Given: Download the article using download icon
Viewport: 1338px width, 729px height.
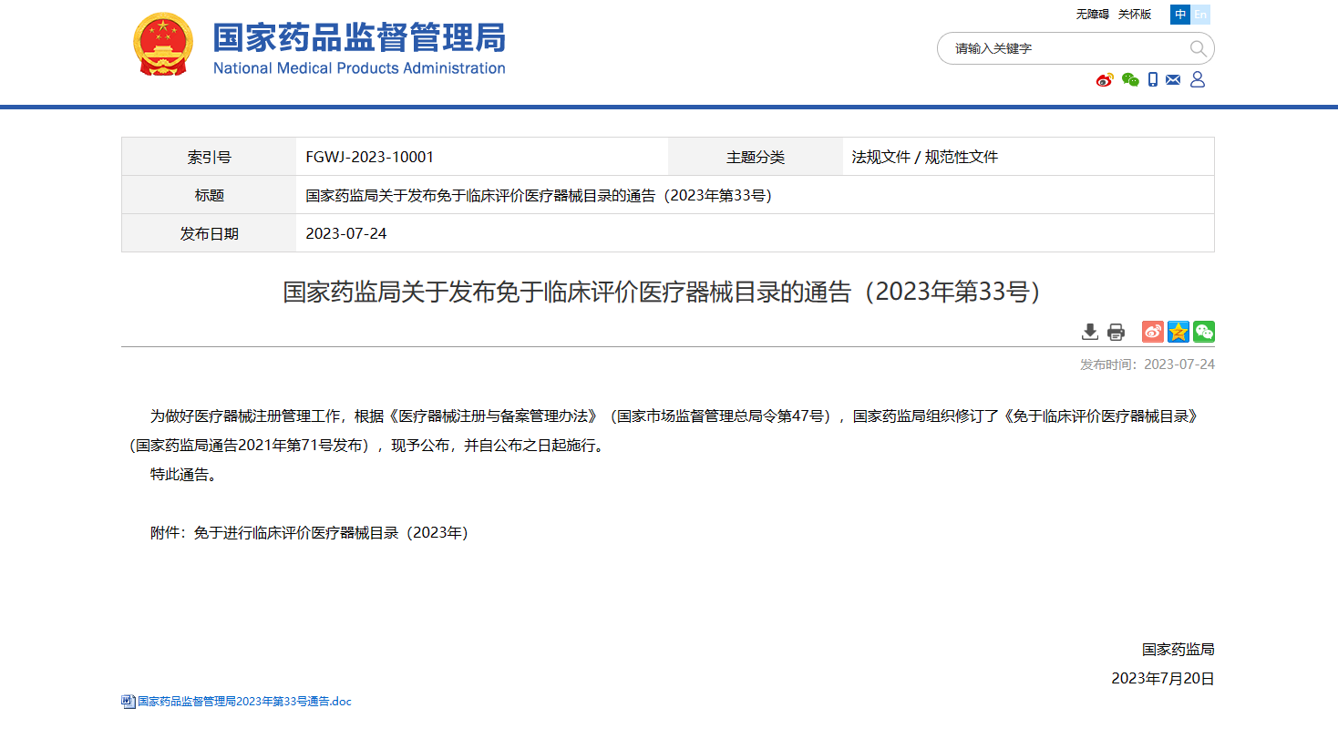Looking at the screenshot, I should click(1090, 332).
